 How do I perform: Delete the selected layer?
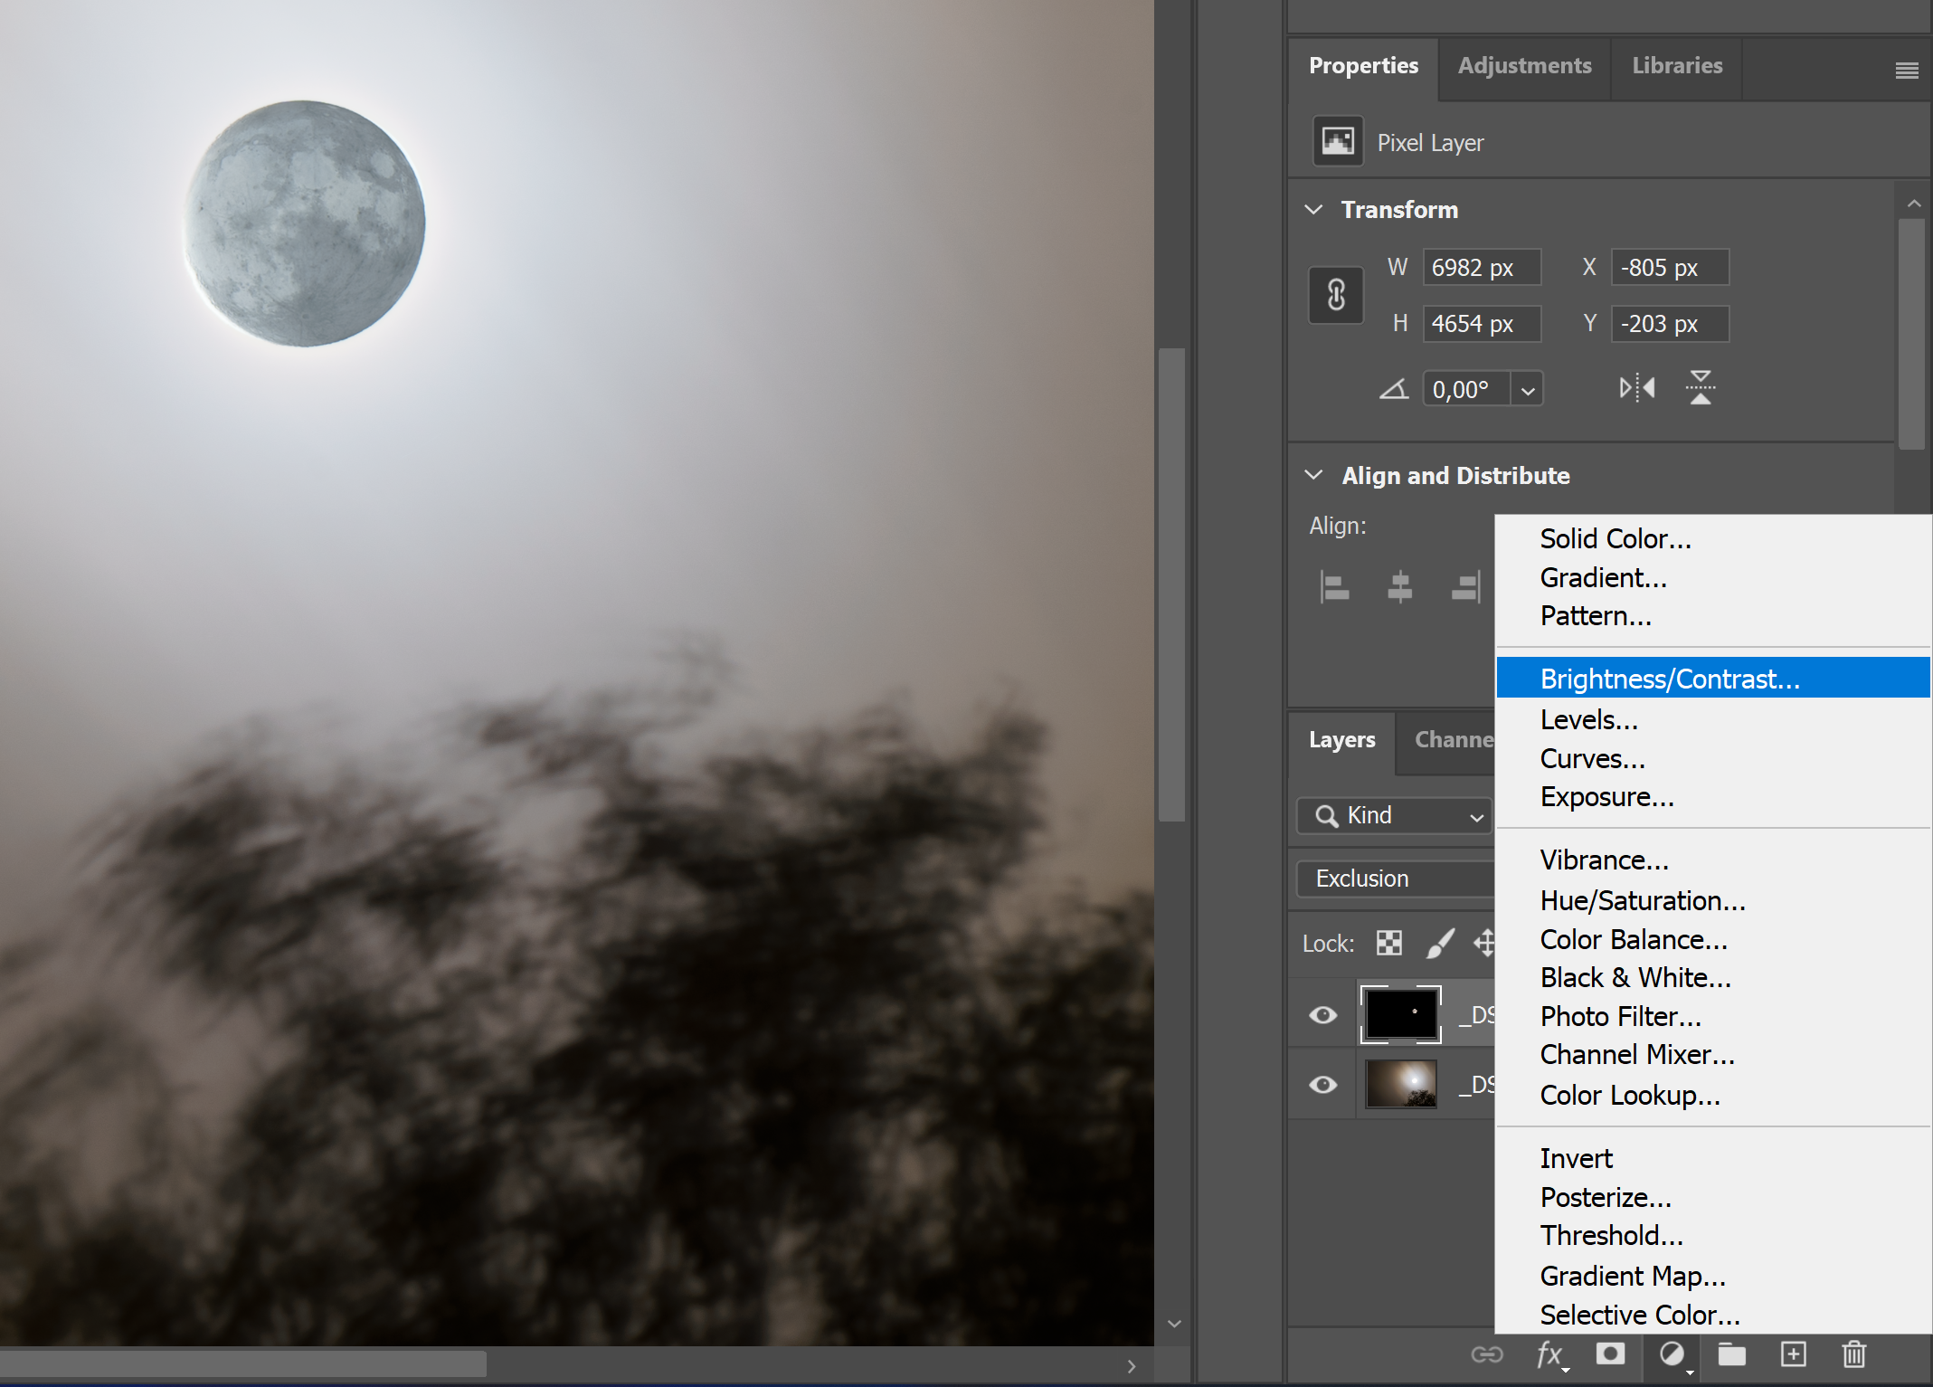pyautogui.click(x=1853, y=1354)
